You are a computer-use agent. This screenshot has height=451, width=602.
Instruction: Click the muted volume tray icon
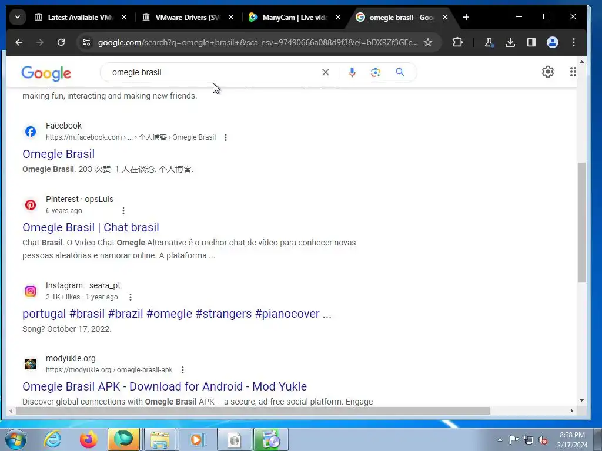(543, 440)
